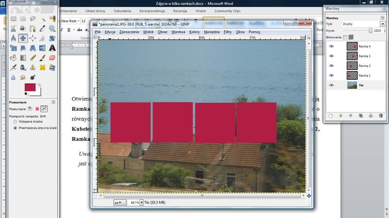This screenshot has height=218, width=389.
Task: Select the Rotate tool
Action: tap(52, 38)
